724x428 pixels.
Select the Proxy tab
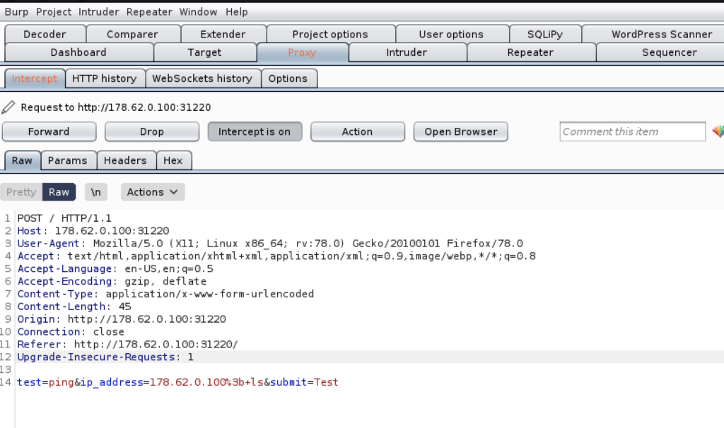302,52
